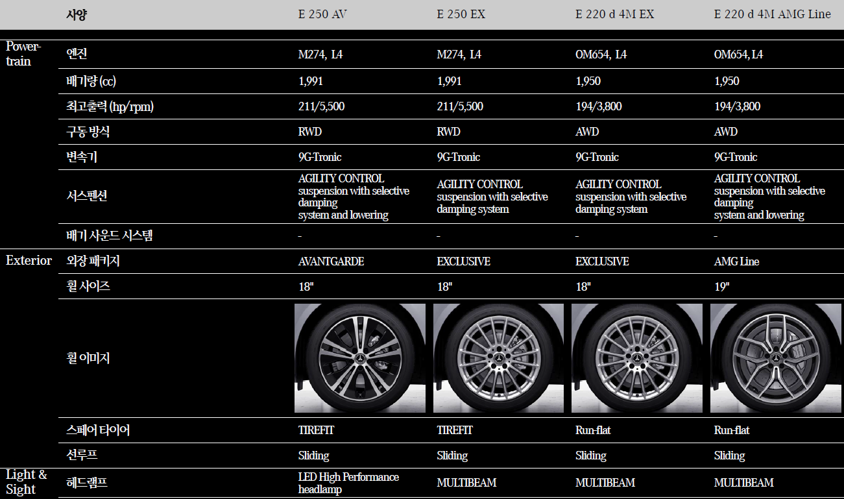Select 18" wheel size of E 250 AV

point(306,287)
